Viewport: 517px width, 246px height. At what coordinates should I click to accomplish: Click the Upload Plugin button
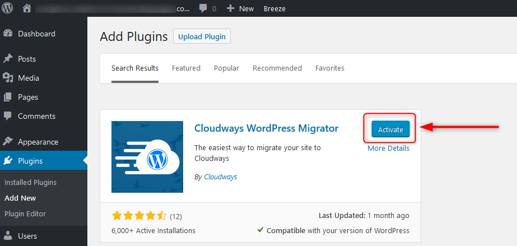click(202, 36)
